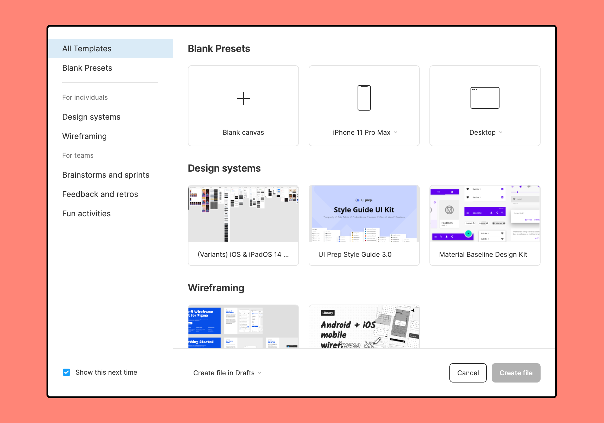The height and width of the screenshot is (423, 604).
Task: Choose the Lo-fi Wireframe for Figma thumbnail
Action: point(243,327)
